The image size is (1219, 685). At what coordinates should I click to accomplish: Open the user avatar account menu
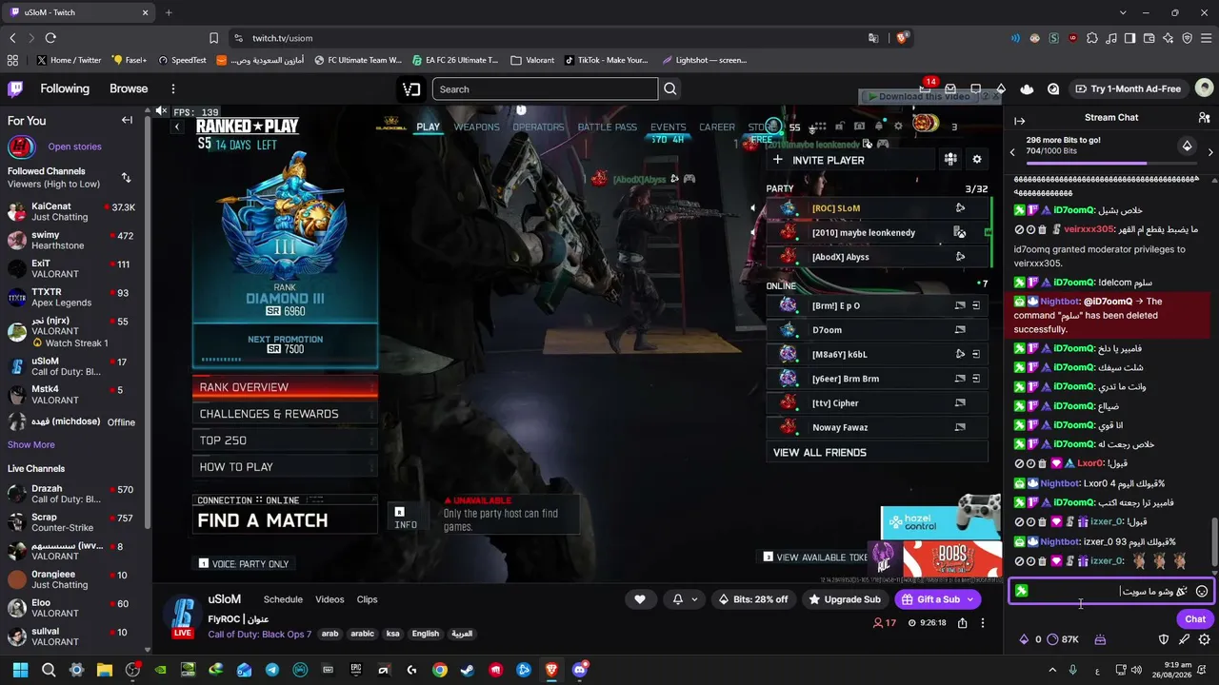1204,88
